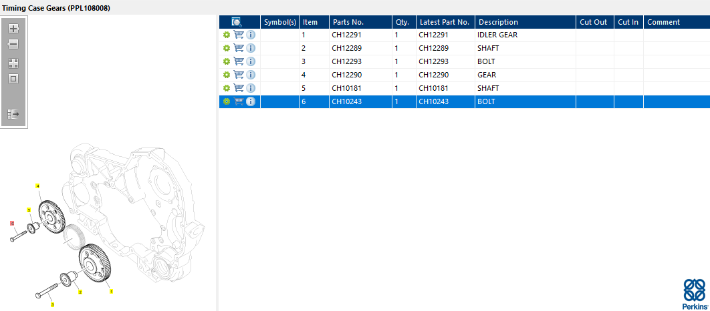
Task: Click the Perkins logo
Action: tap(695, 294)
